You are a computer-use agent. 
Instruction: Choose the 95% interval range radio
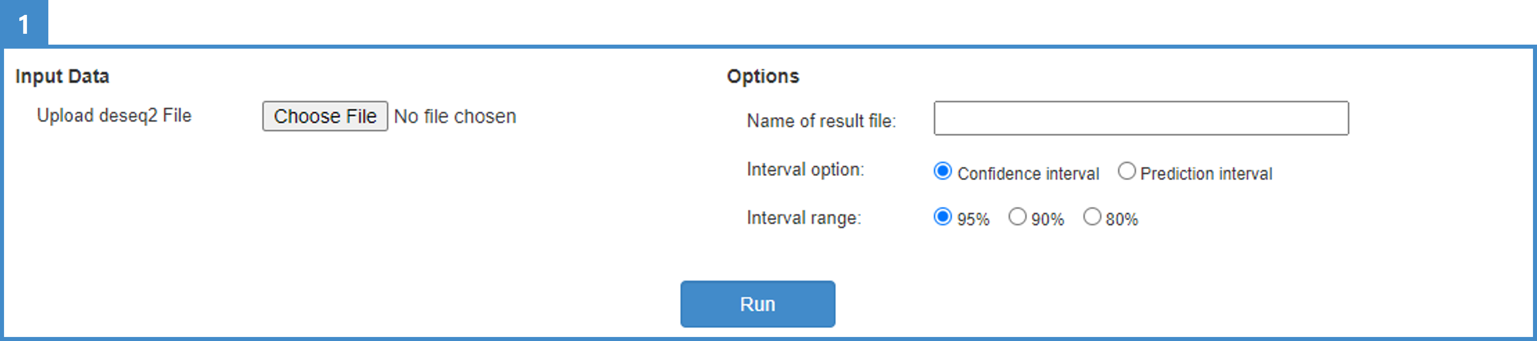[x=943, y=216]
